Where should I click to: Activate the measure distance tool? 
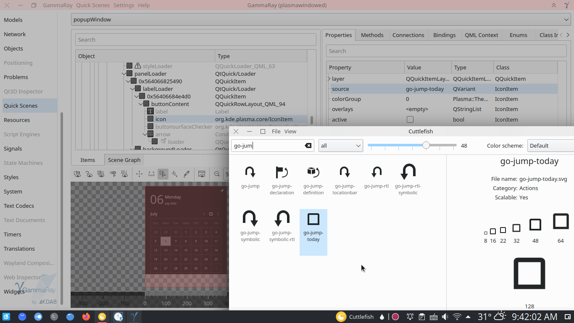[x=151, y=174]
